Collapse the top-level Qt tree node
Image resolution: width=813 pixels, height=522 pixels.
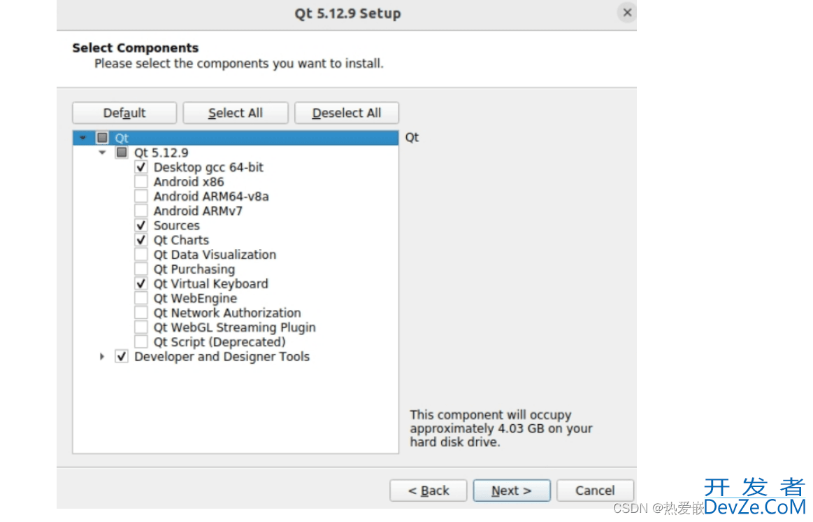[x=83, y=138]
